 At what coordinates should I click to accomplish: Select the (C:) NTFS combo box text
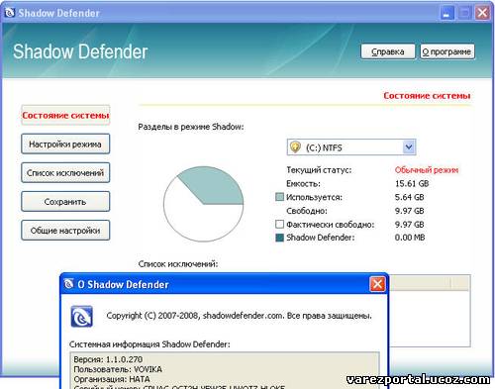point(324,147)
